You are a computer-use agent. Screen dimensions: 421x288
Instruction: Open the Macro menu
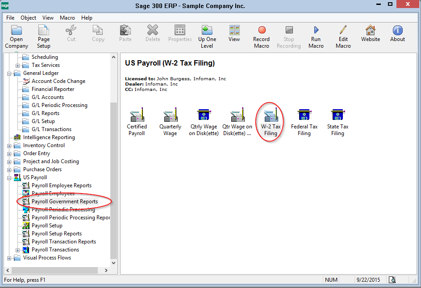coord(67,18)
